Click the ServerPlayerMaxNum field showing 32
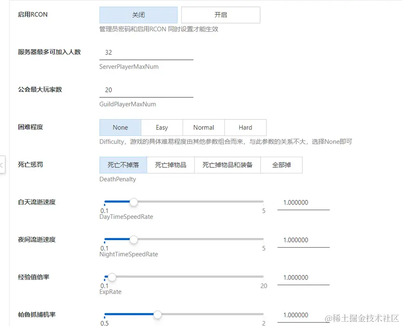The image size is (402, 326). [146, 52]
